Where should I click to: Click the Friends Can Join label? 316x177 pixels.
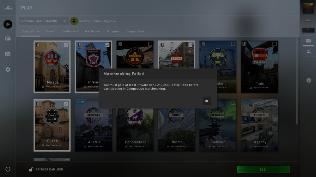(x=49, y=169)
